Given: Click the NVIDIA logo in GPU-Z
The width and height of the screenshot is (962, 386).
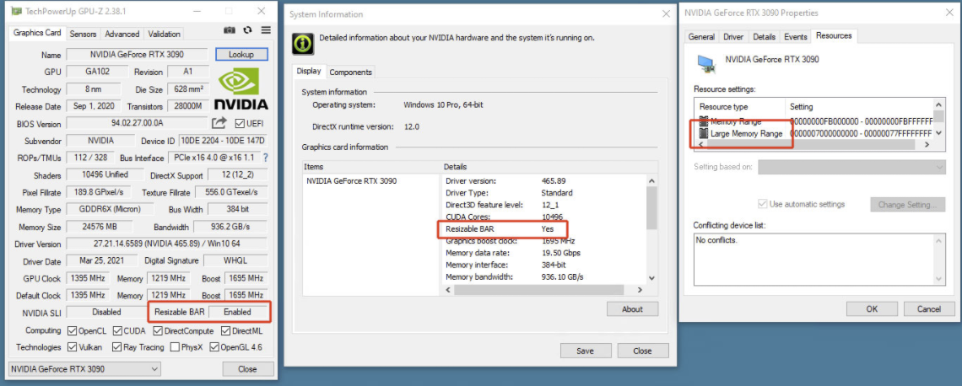Looking at the screenshot, I should [240, 89].
